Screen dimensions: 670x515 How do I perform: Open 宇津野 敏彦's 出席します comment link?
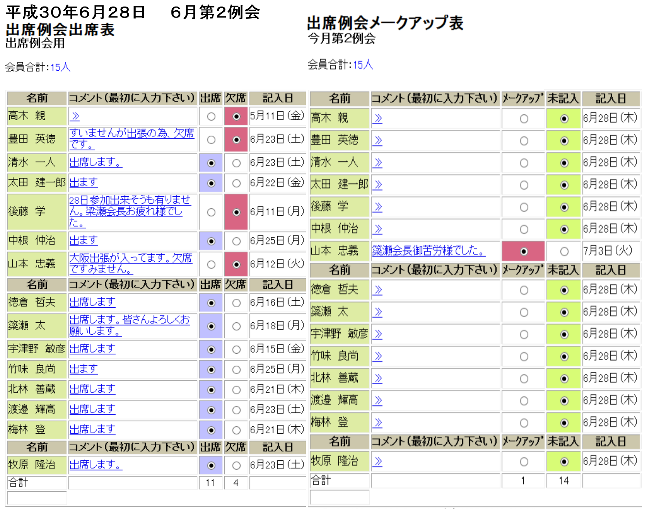pos(92,349)
